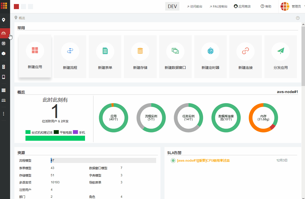Click 新建流程 workflow icon
305x199 pixels.
(x=70, y=51)
